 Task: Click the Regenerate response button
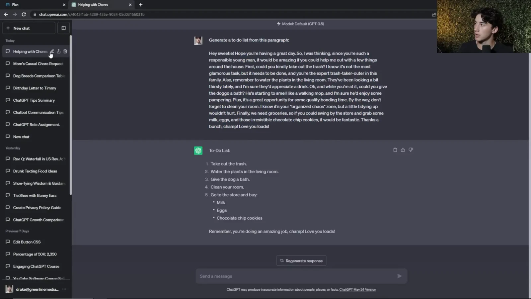point(301,261)
